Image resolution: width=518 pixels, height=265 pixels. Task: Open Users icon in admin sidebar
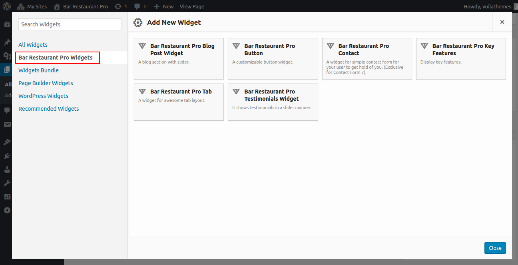click(x=7, y=169)
